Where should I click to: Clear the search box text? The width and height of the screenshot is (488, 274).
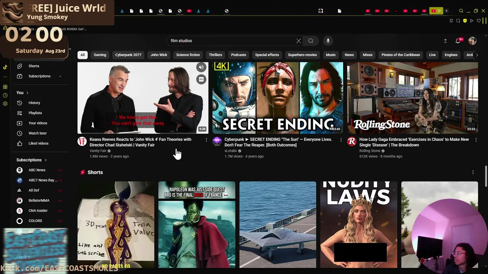299,41
